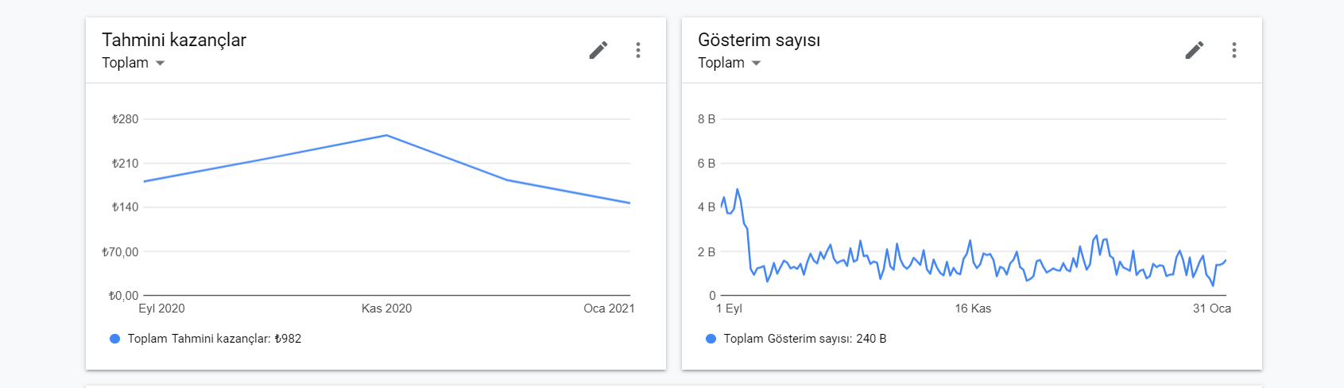The width and height of the screenshot is (1344, 388).
Task: Select legend text Toplam Tahmini kazançlar: ₺982
Action: [x=215, y=339]
